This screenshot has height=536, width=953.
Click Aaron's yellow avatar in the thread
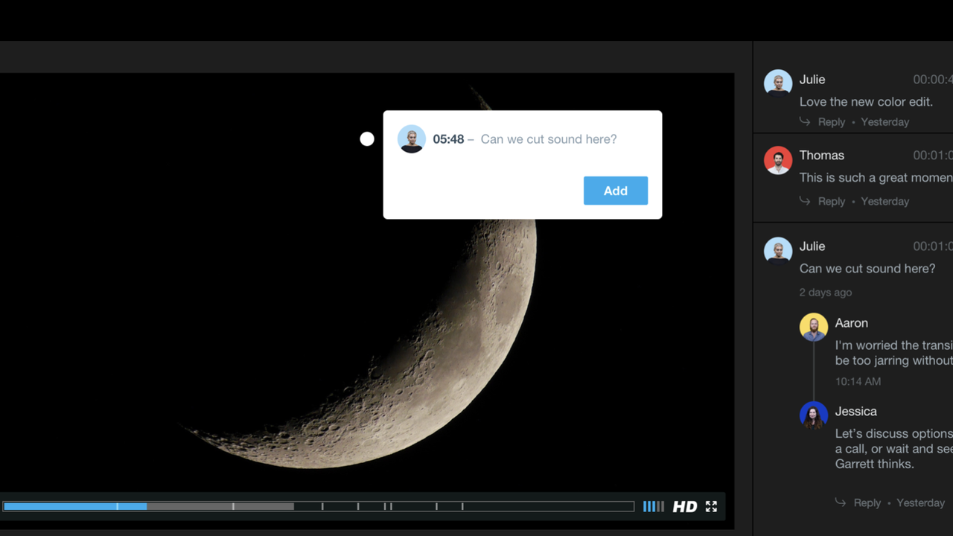(x=814, y=327)
